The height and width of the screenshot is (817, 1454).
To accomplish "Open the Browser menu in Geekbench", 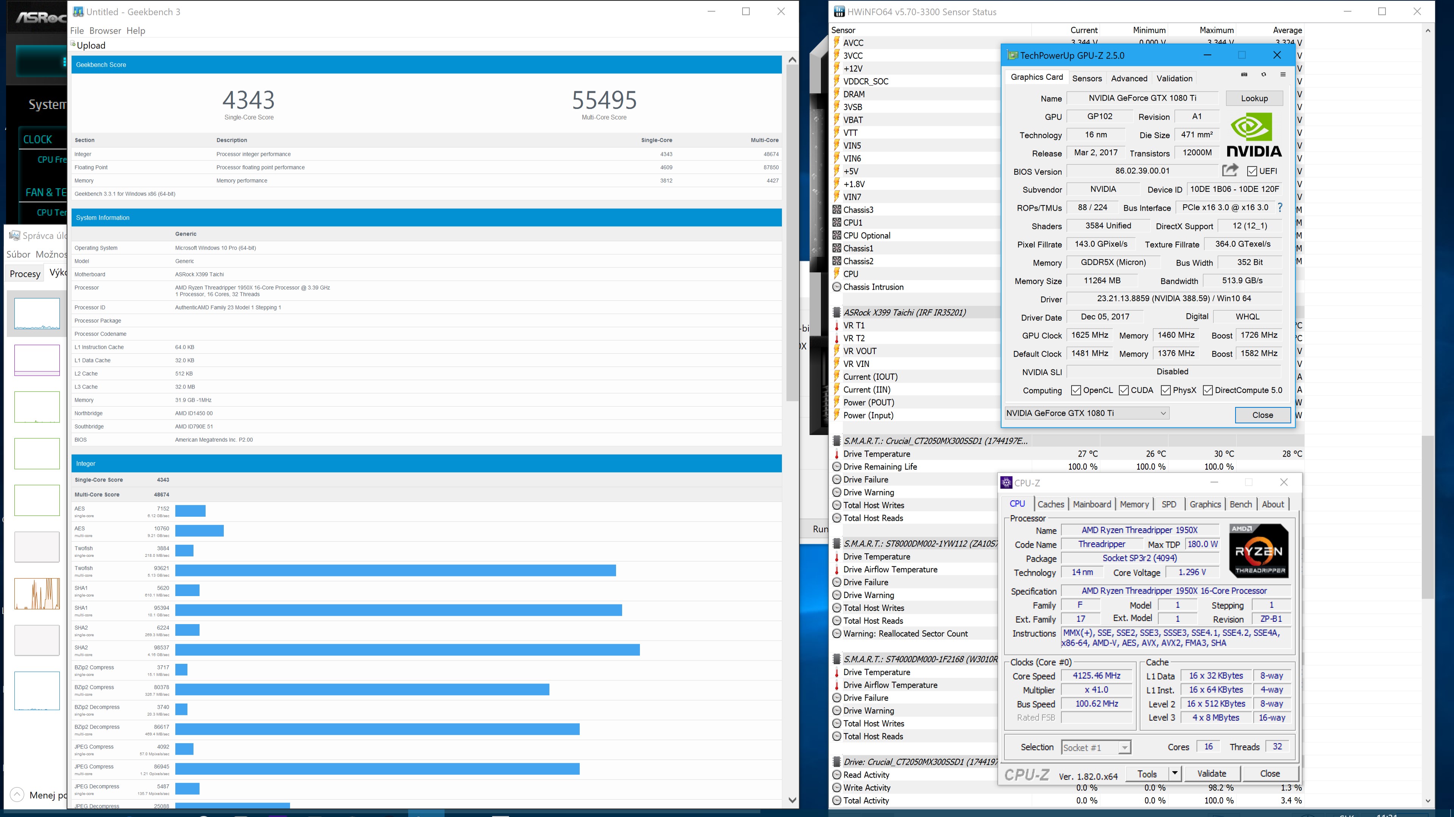I will [x=105, y=30].
